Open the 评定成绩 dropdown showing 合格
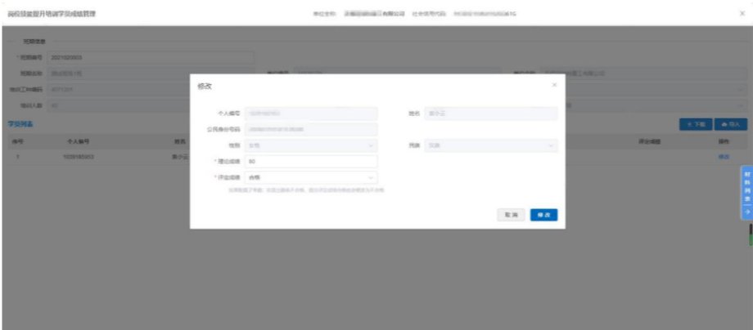This screenshot has height=330, width=753. coord(311,178)
